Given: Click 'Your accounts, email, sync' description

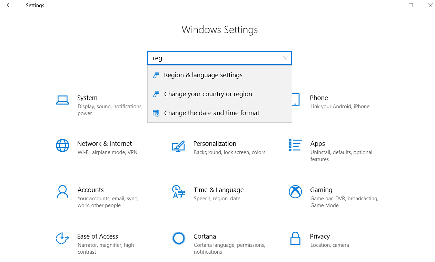Looking at the screenshot, I should (108, 202).
